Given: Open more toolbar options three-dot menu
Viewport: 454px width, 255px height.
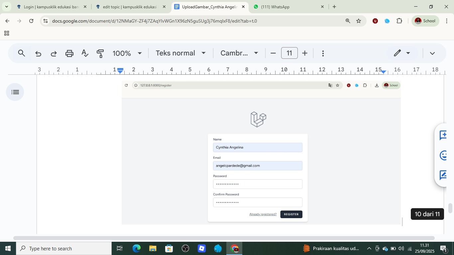Looking at the screenshot, I should click(323, 53).
